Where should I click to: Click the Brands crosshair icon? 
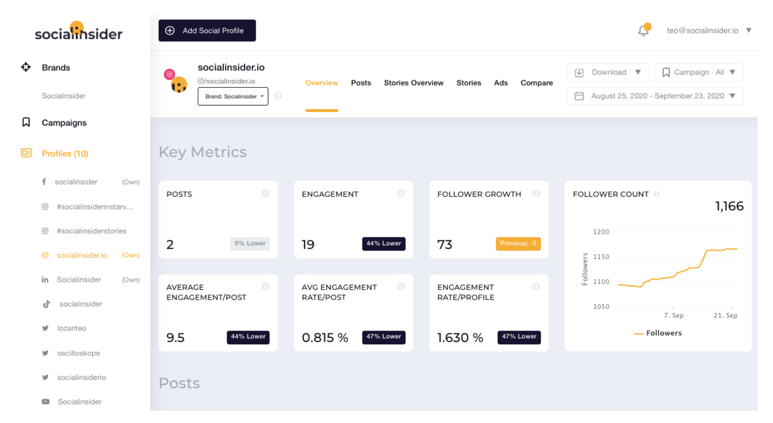pos(25,67)
